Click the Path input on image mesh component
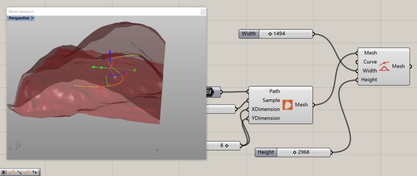Viewport: 417px width, 176px height. pos(274,91)
